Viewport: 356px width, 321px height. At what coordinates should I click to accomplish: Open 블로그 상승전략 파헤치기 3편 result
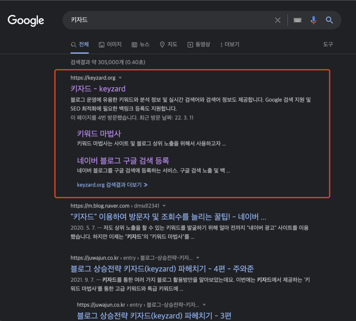154,316
